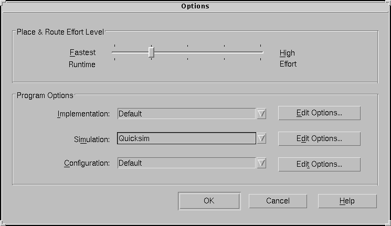Set effort slider to the fourth tick mark
391x226 pixels.
[x=224, y=52]
